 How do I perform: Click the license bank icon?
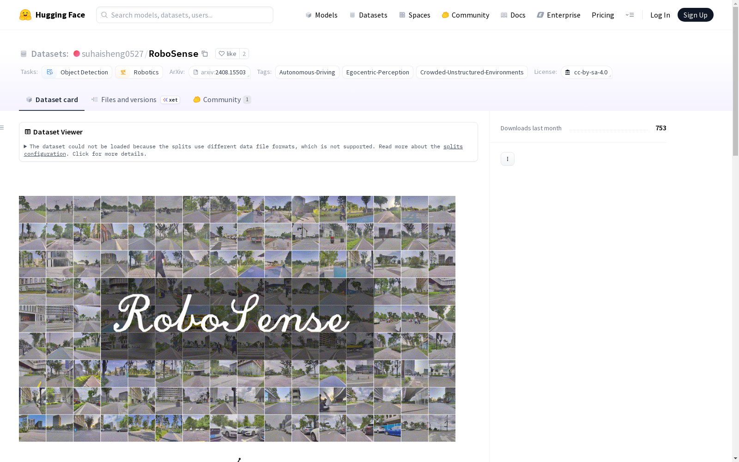click(568, 72)
